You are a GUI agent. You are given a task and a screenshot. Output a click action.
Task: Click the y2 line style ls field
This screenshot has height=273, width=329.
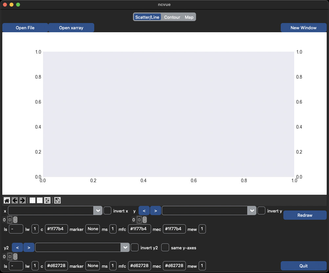[x=16, y=266]
